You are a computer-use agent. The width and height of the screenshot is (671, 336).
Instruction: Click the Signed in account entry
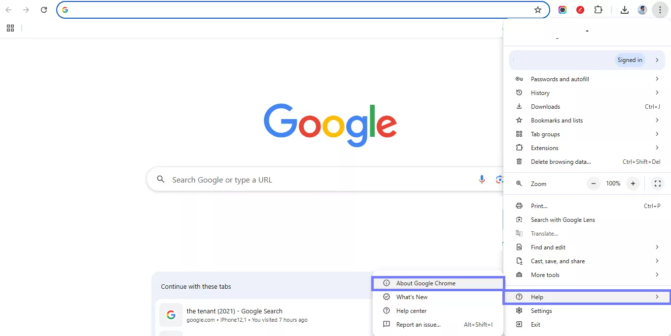click(587, 60)
